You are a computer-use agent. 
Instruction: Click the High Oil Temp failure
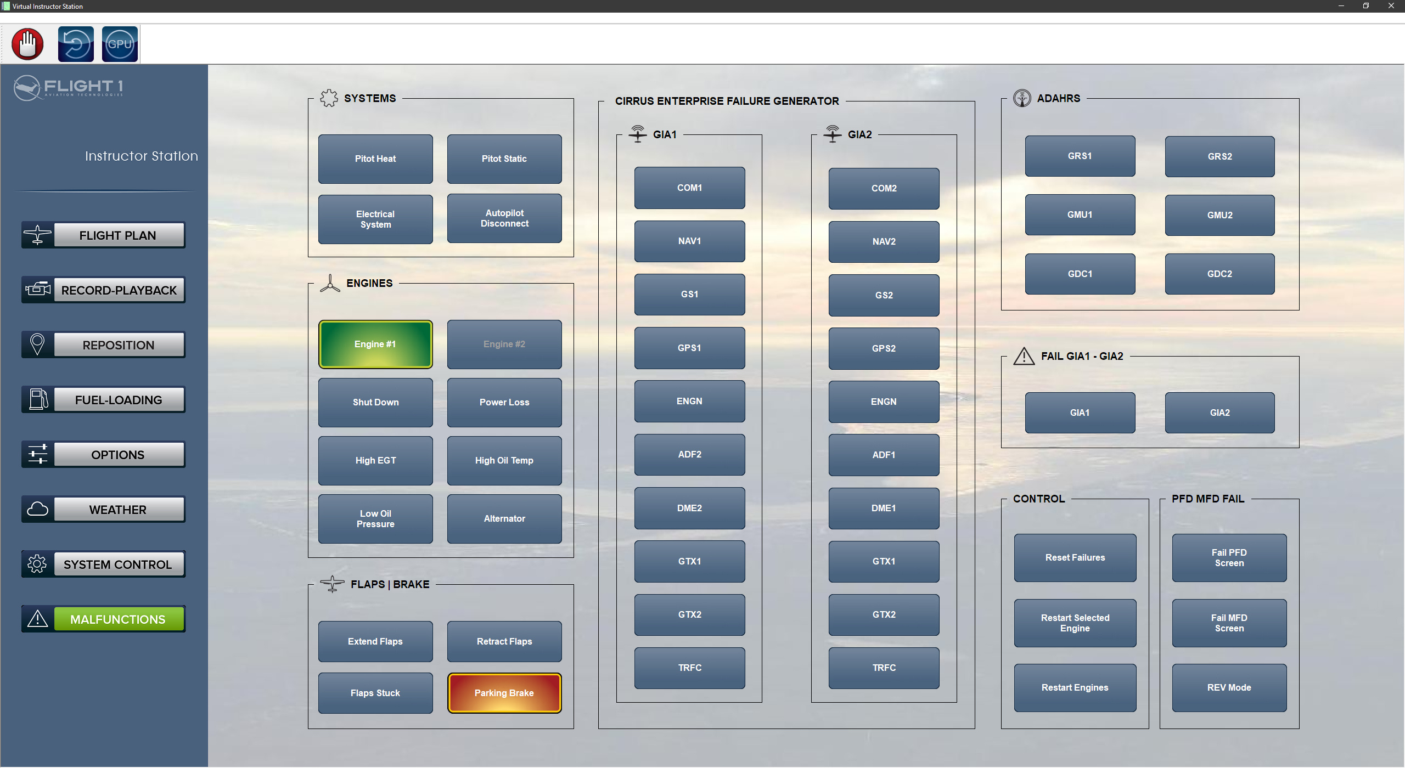coord(504,460)
